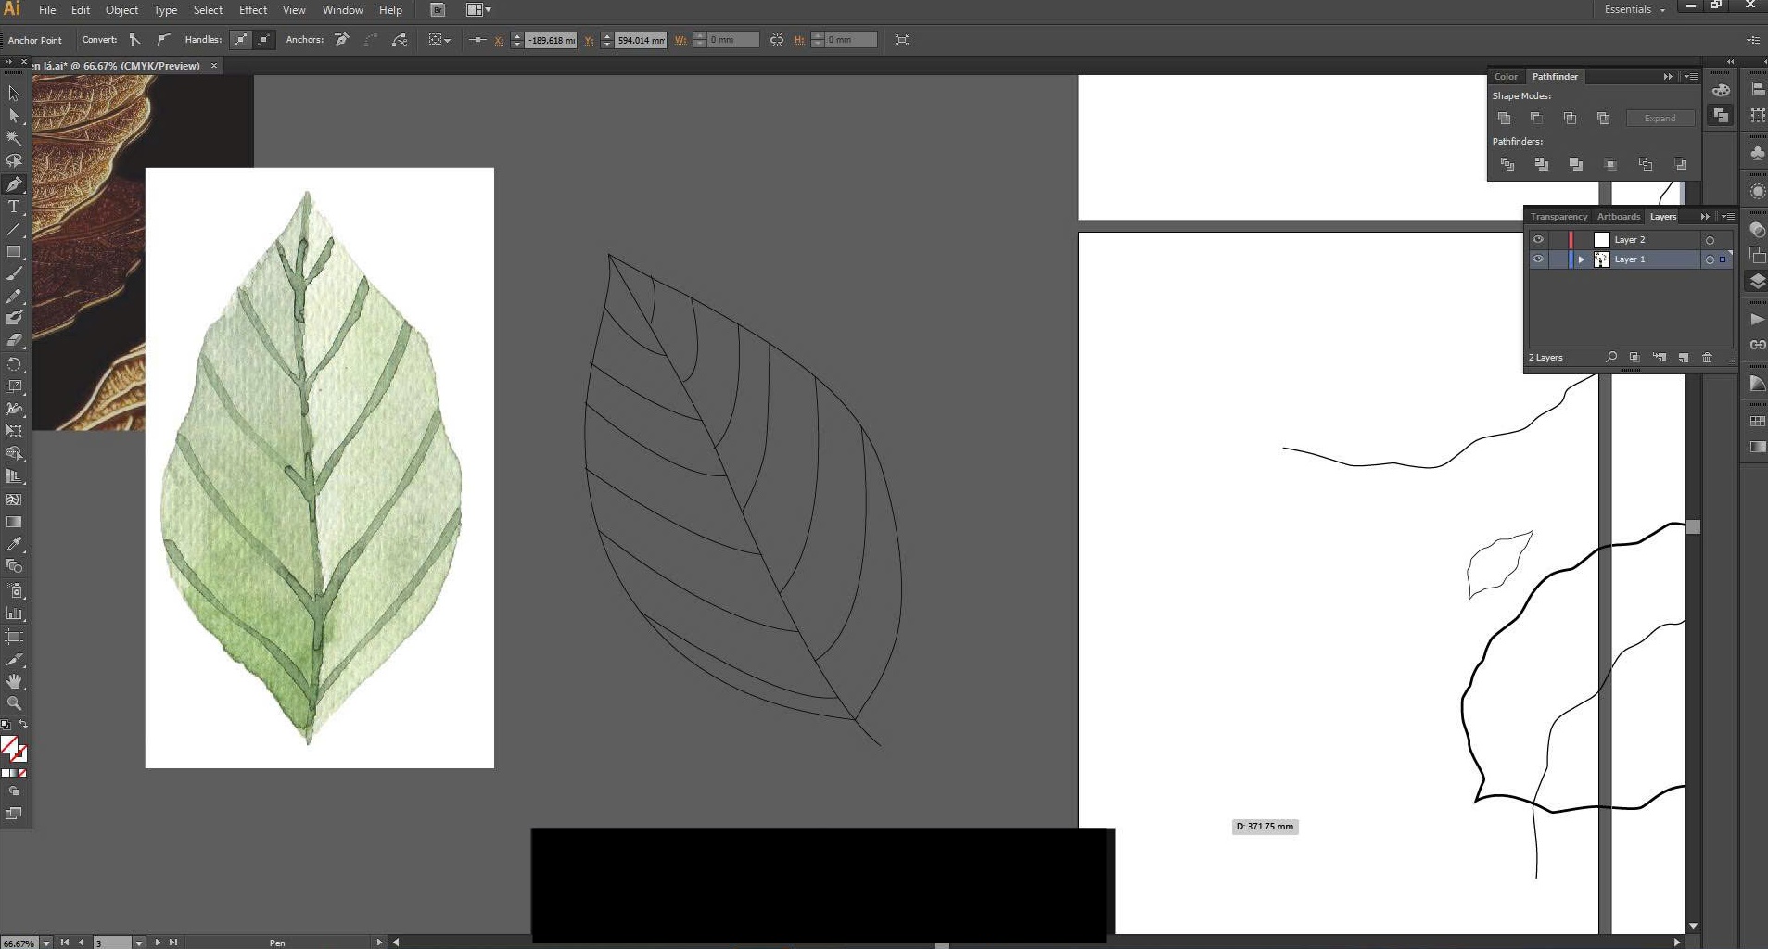Click Layer 2 target circle

pos(1710,240)
